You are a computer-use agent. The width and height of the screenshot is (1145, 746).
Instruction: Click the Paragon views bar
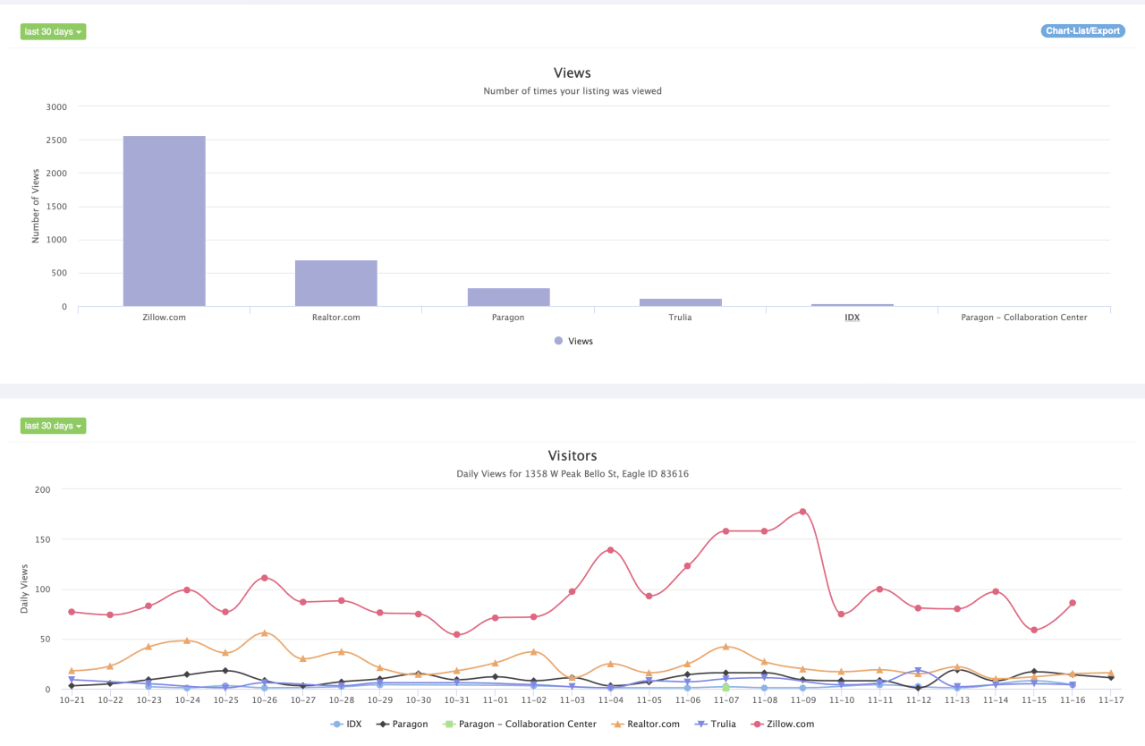point(508,297)
